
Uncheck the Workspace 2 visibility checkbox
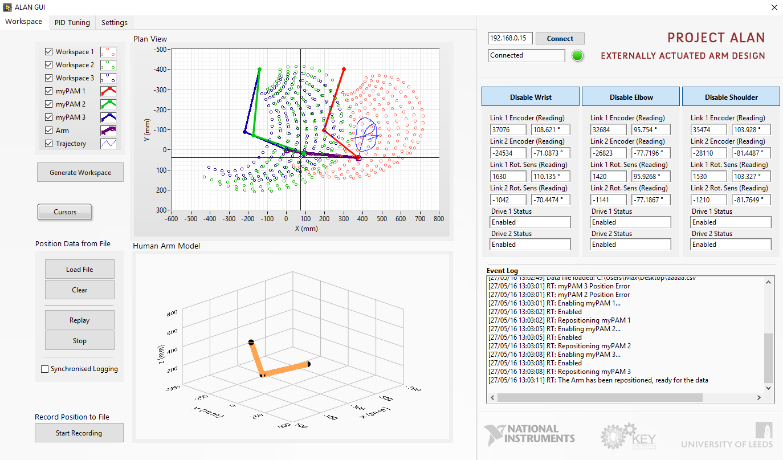48,64
